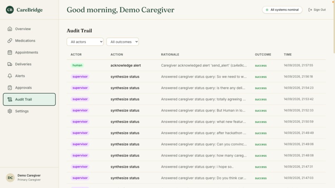Click the Audit Trail page heading
This screenshot has height=188, width=335.
(x=79, y=31)
